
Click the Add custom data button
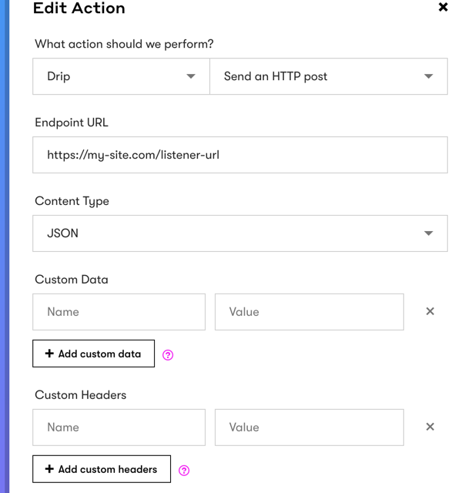[x=94, y=354]
